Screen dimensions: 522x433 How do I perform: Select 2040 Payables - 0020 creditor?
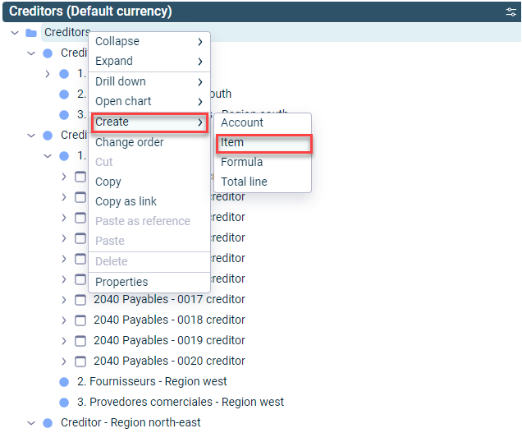(x=169, y=361)
